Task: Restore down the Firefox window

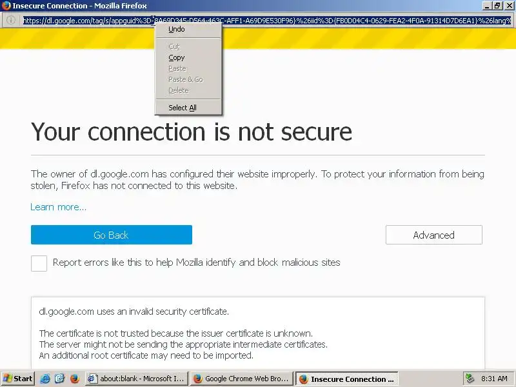Action: (497, 6)
